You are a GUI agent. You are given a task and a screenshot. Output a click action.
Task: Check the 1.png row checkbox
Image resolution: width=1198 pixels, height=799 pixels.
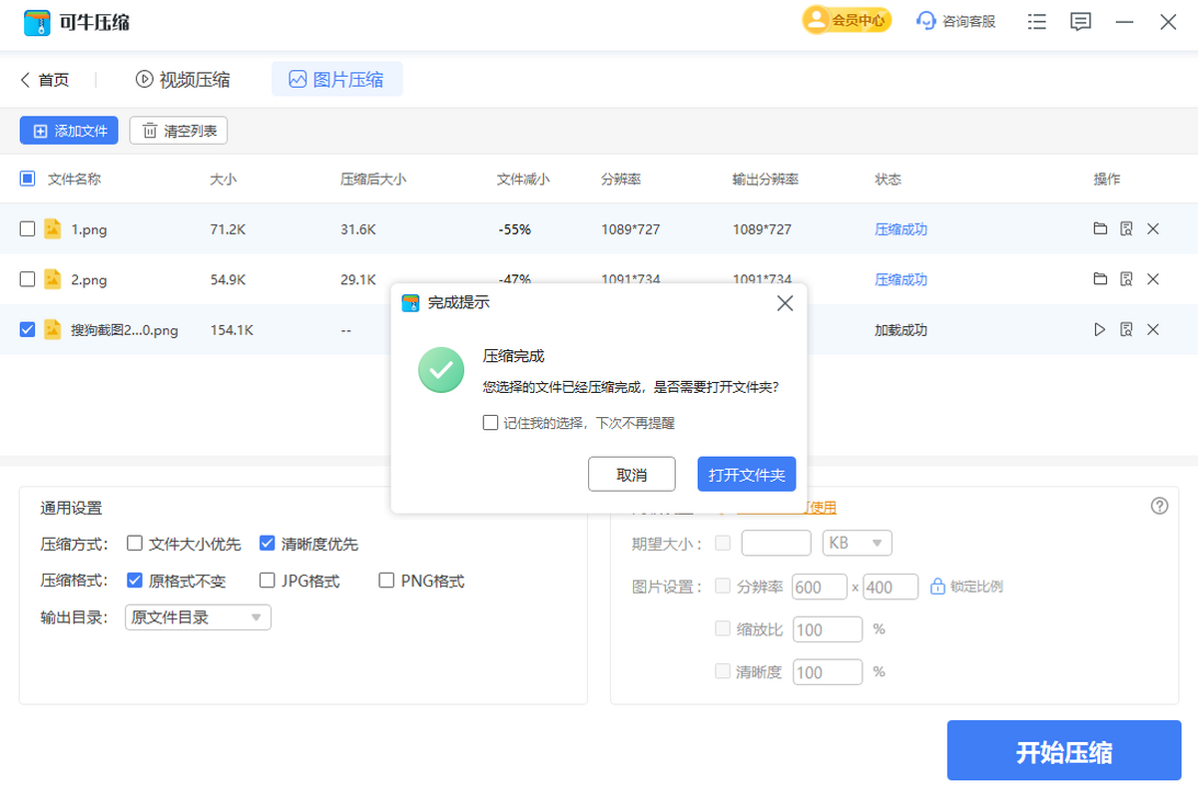(x=28, y=229)
